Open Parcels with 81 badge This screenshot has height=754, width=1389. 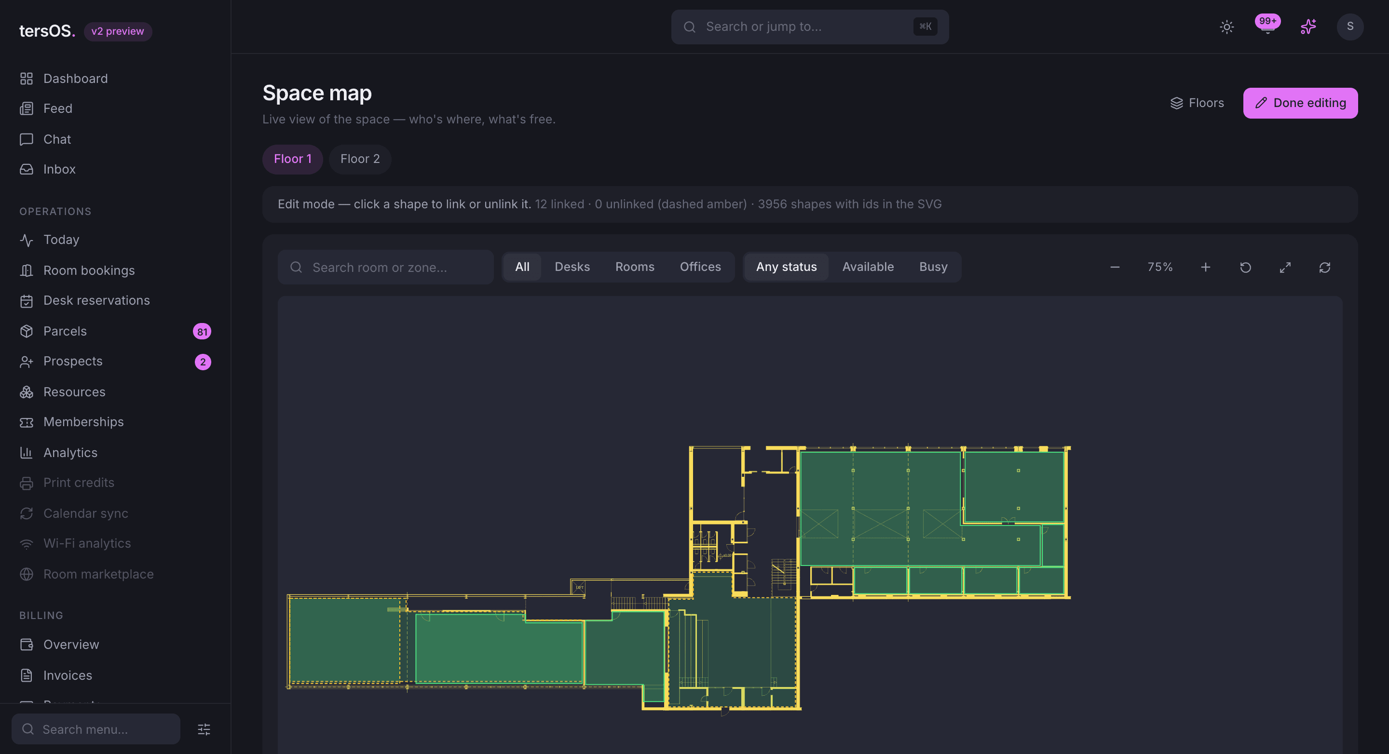[115, 332]
